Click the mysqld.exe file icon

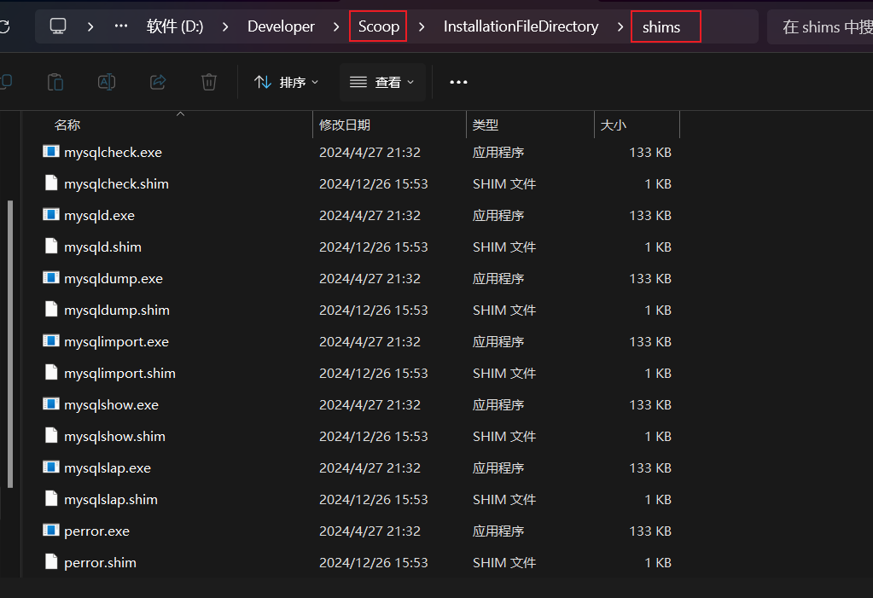click(x=51, y=215)
